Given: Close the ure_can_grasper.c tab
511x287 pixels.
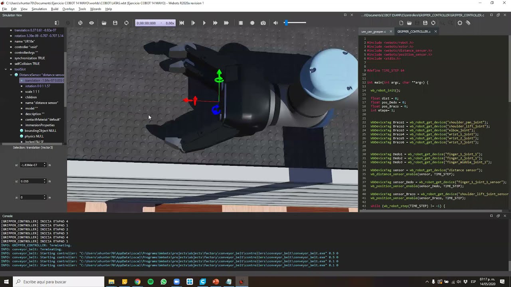Looking at the screenshot, I should click(390, 31).
